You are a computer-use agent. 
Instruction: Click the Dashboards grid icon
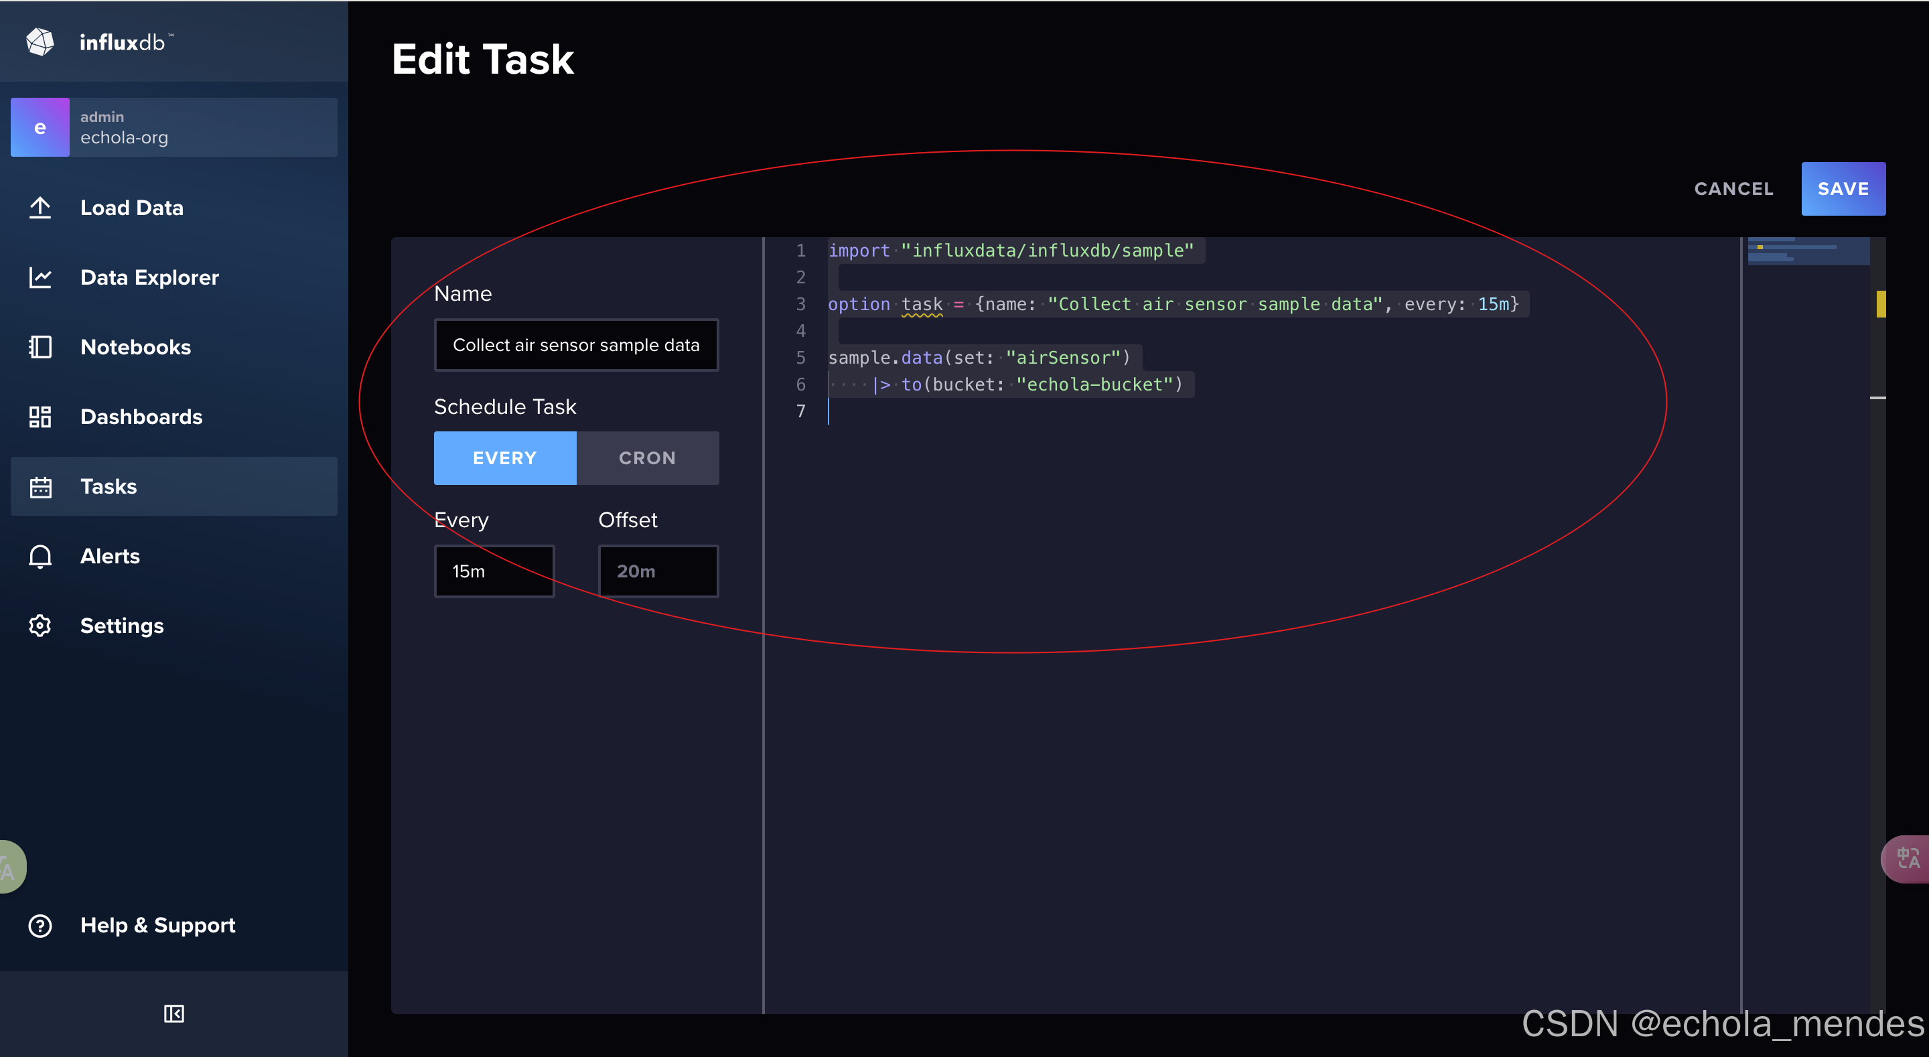pos(40,417)
